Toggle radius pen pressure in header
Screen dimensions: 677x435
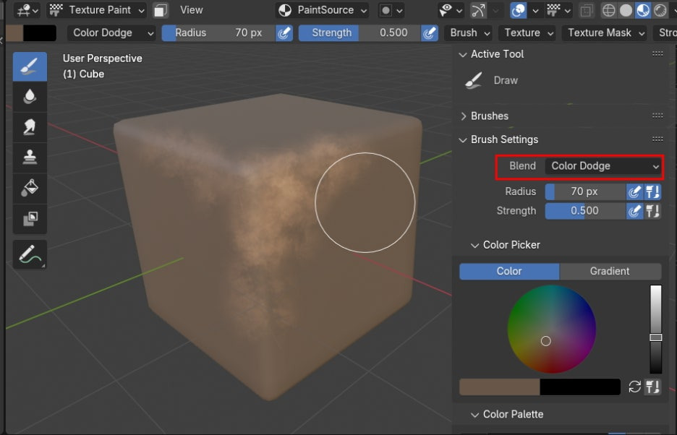[284, 33]
